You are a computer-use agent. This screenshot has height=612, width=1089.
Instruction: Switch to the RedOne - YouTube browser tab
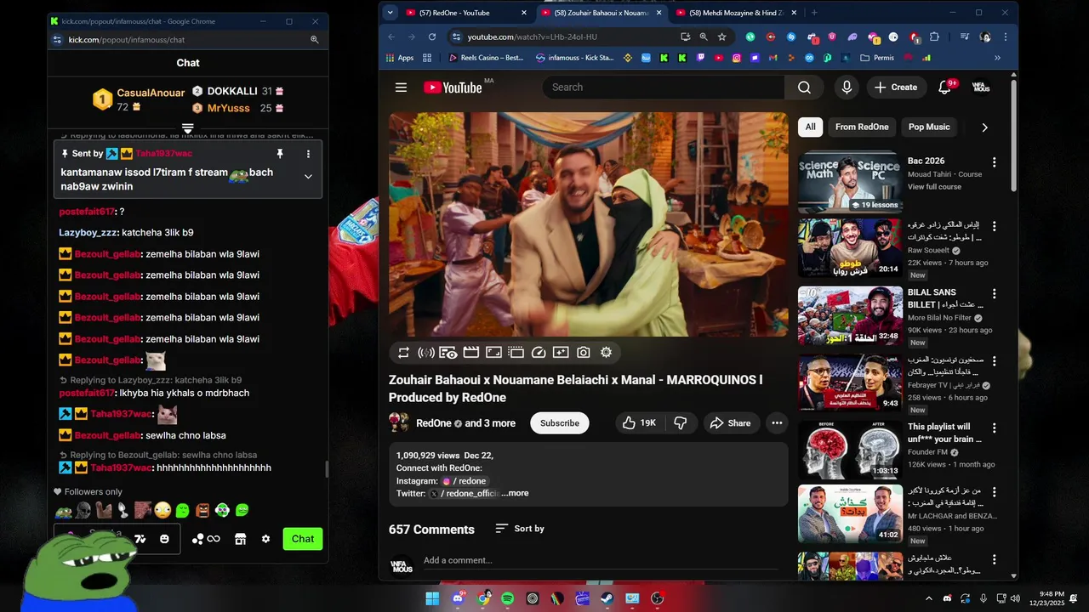coord(466,13)
